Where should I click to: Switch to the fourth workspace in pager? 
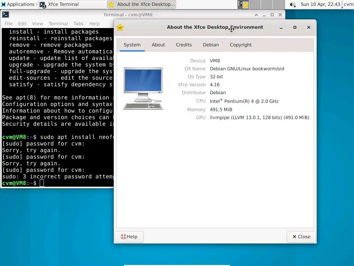coord(279,5)
